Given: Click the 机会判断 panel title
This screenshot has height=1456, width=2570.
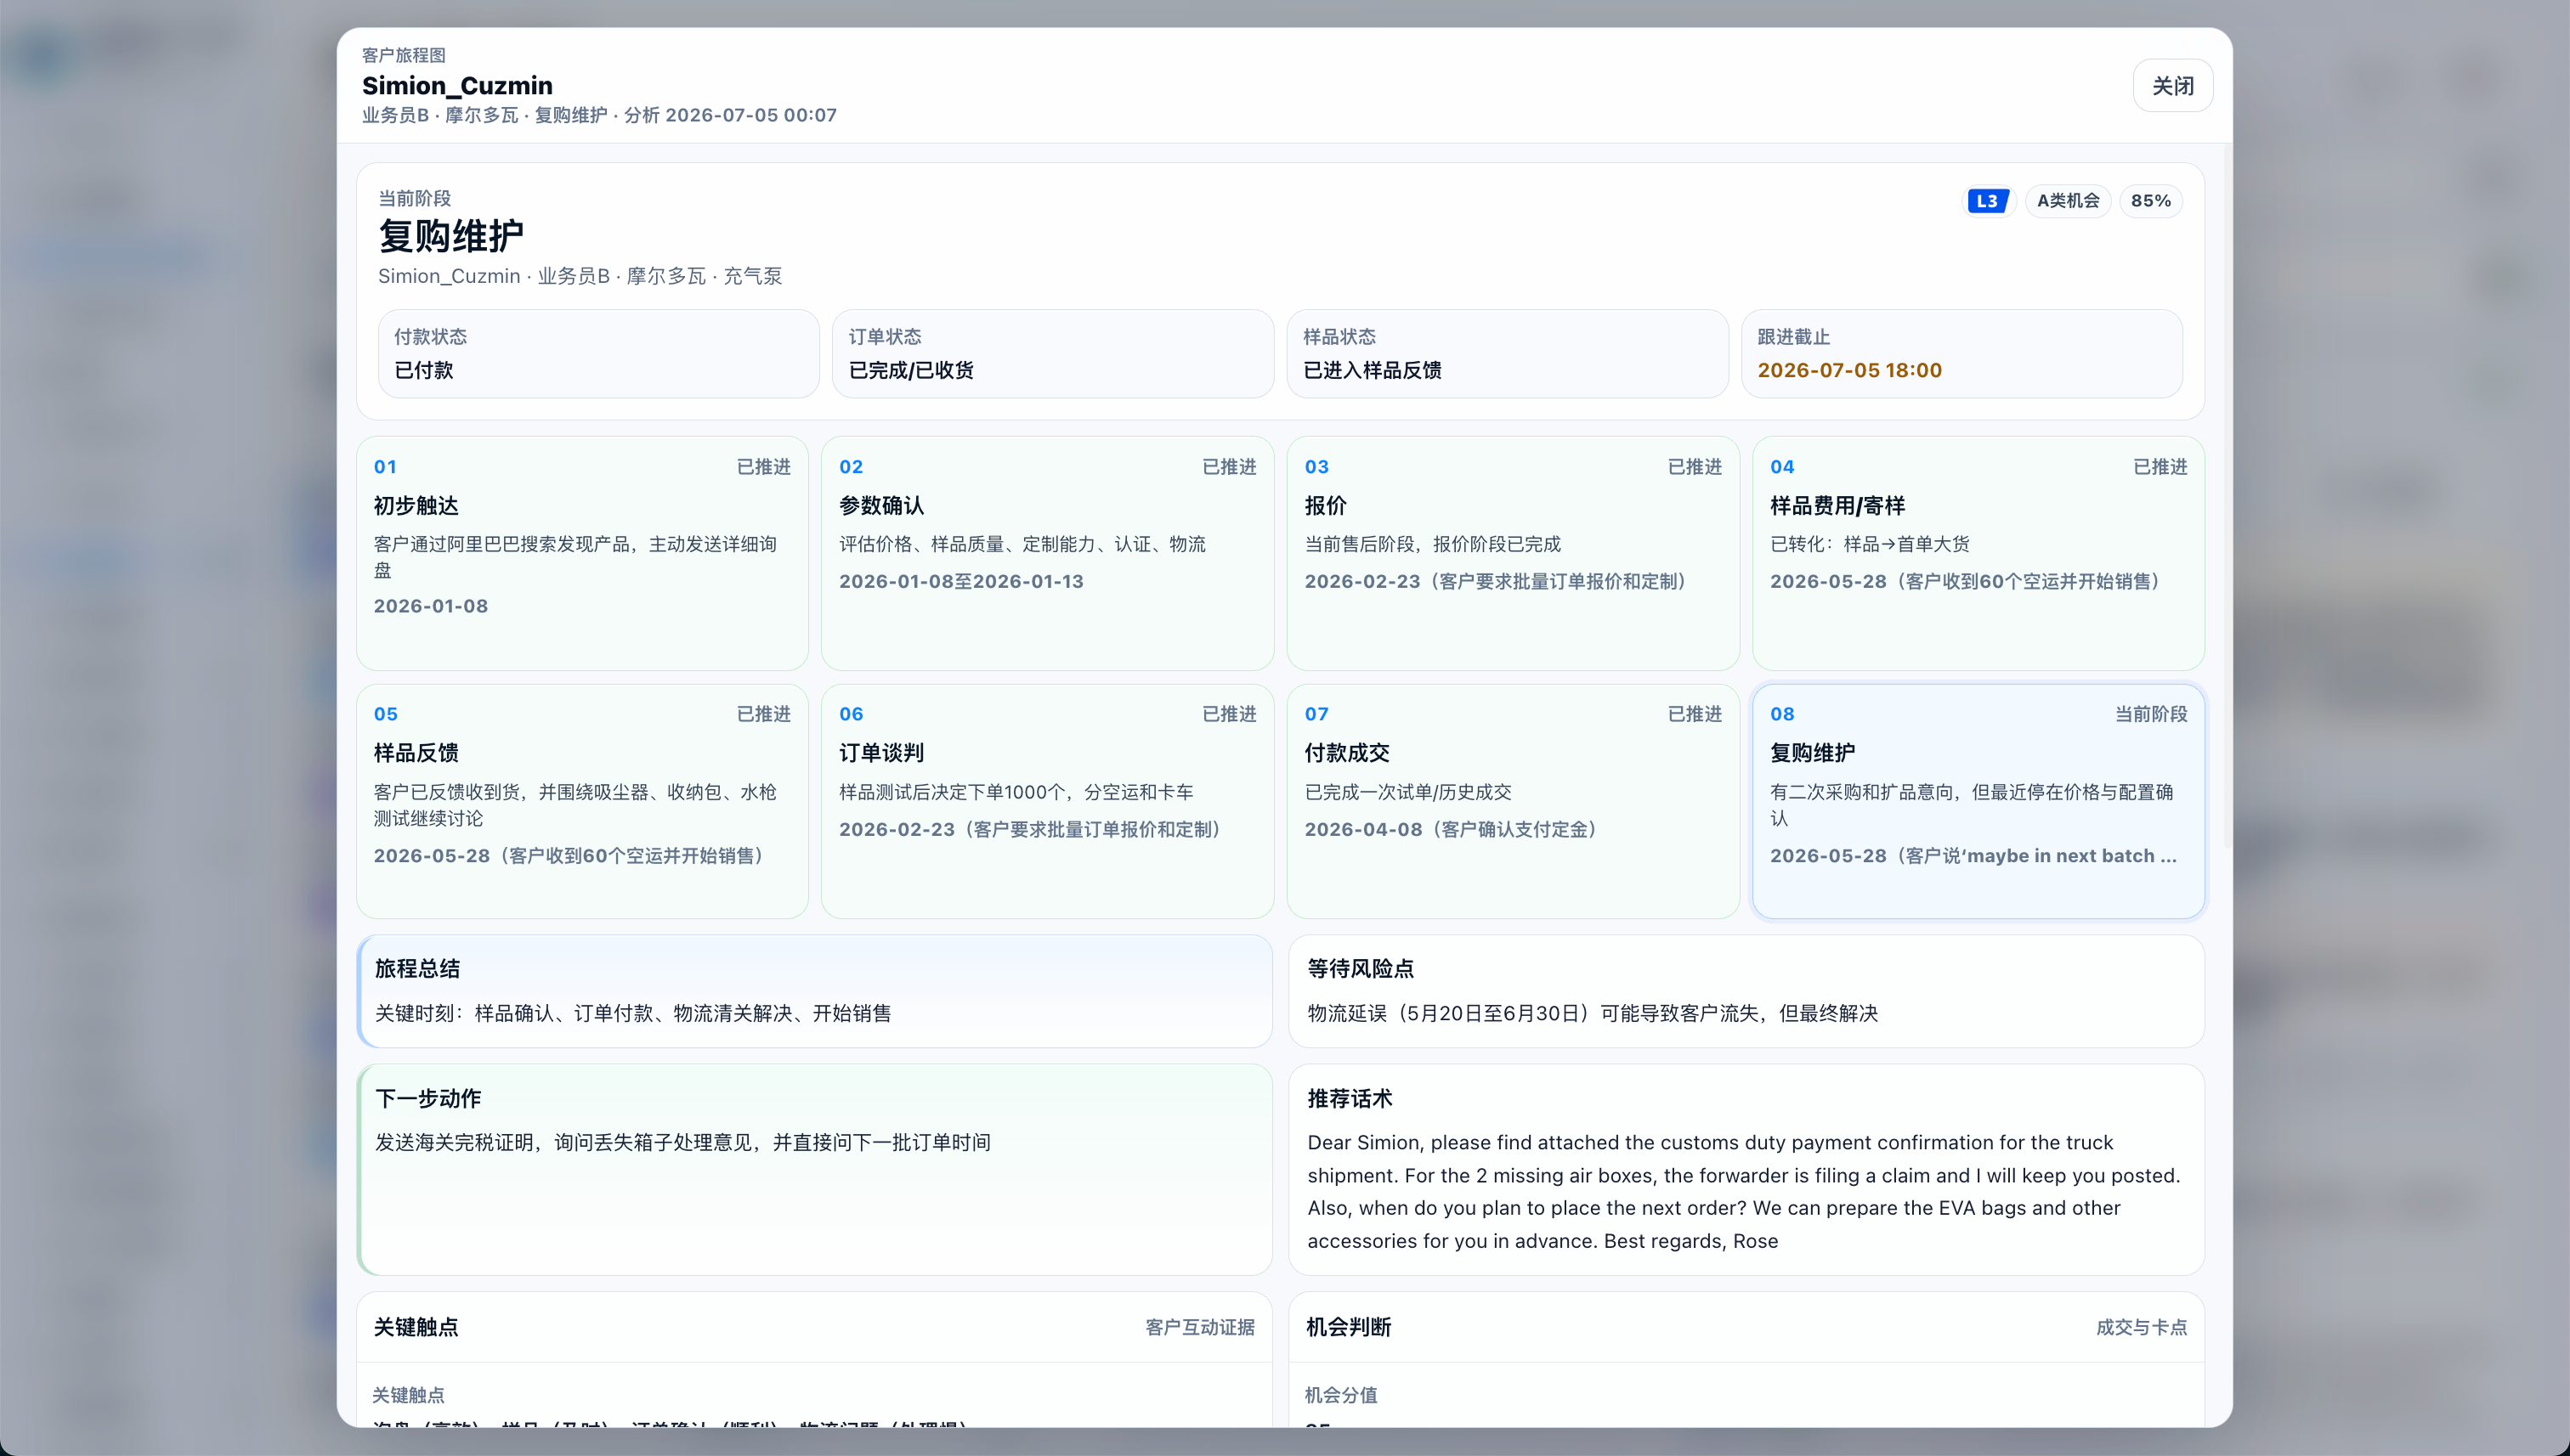Looking at the screenshot, I should pyautogui.click(x=1349, y=1327).
